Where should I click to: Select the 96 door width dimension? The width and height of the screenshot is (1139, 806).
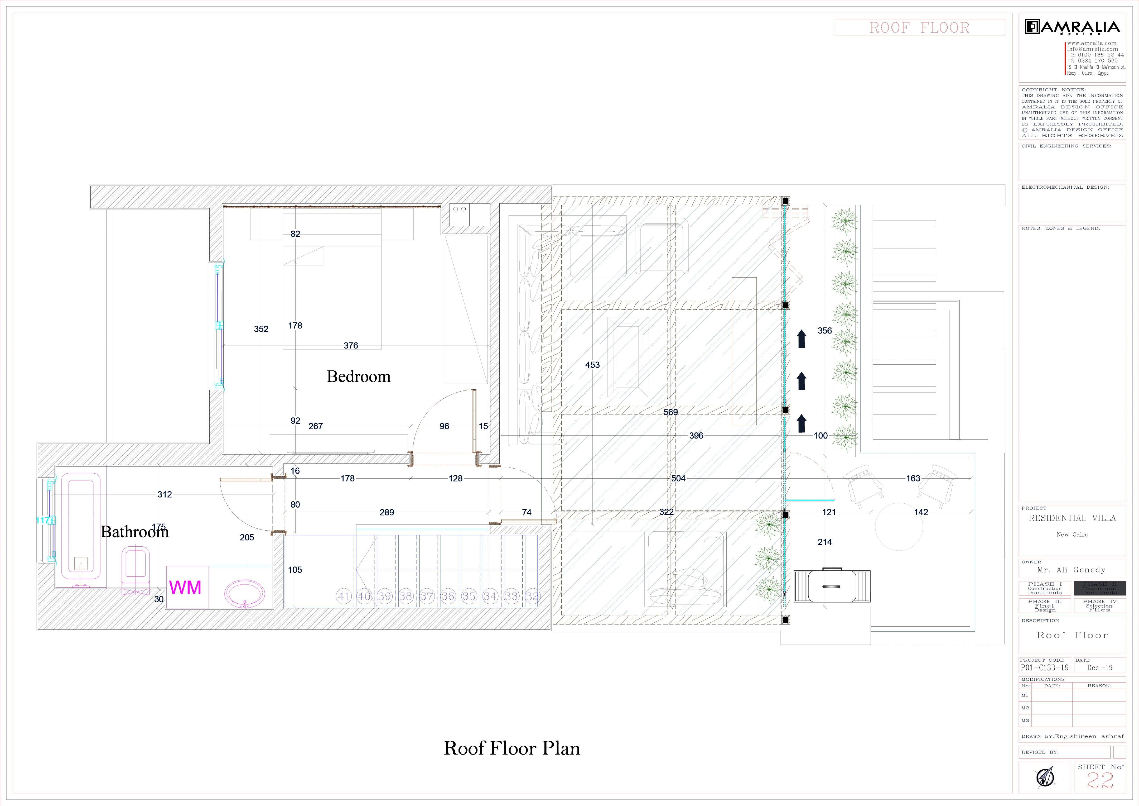445,426
